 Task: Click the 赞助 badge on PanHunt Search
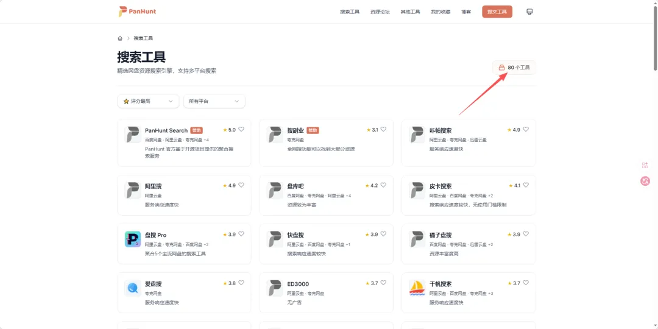(x=196, y=130)
